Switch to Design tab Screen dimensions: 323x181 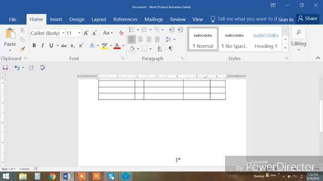click(x=77, y=20)
